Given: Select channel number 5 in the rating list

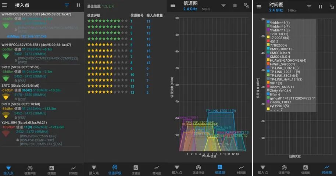Looking at the screenshot, I should pos(131,45).
